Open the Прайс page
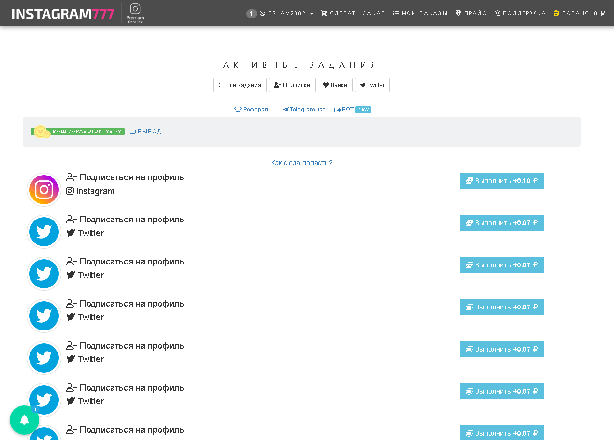Viewport: 614px width, 440px height. (471, 13)
